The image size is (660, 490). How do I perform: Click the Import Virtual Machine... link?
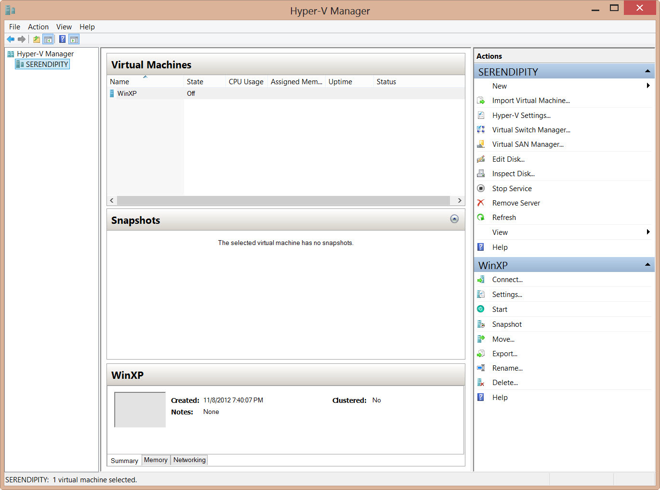[531, 101]
